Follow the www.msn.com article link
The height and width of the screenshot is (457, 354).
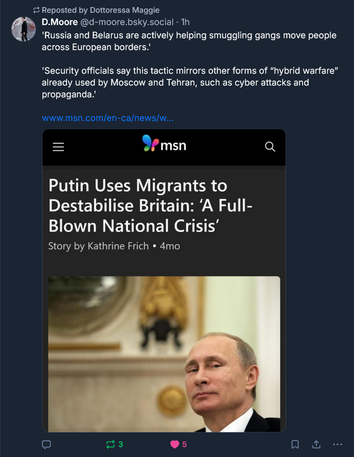pos(108,118)
